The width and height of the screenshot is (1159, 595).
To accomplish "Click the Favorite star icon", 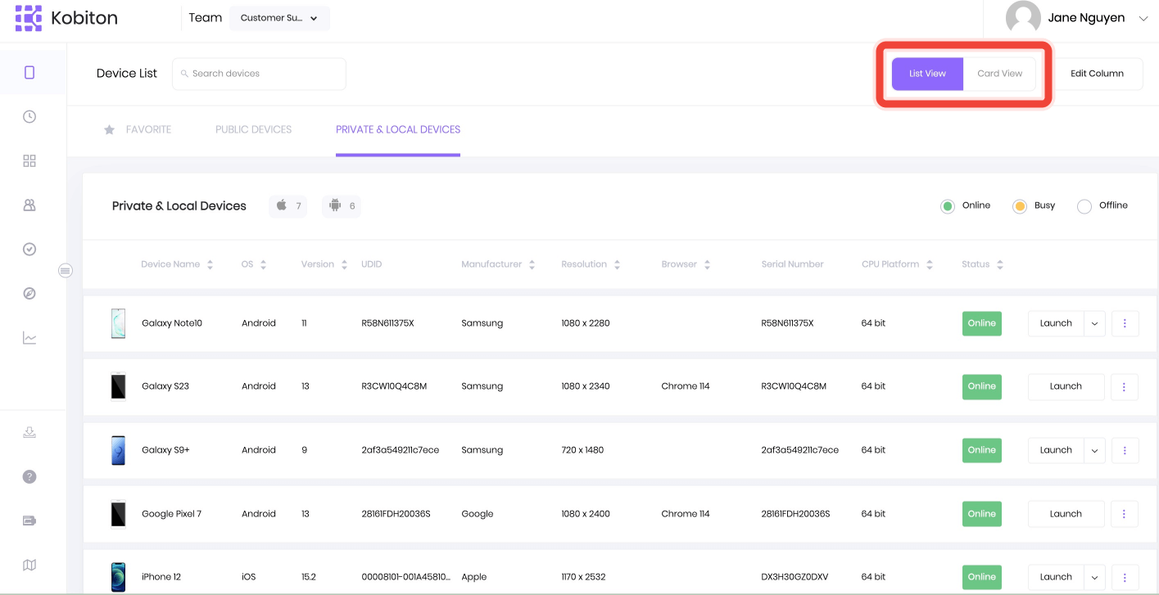I will point(109,129).
